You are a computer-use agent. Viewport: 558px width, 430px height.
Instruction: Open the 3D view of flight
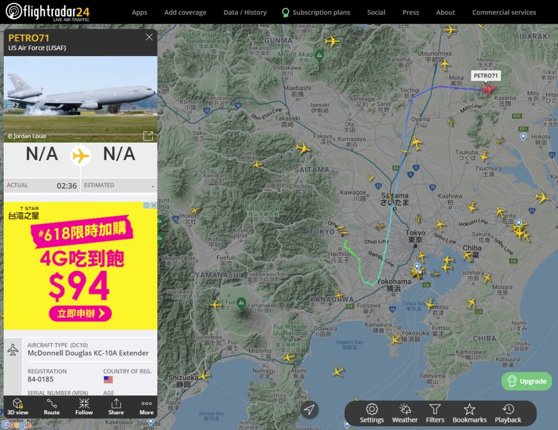click(x=18, y=407)
